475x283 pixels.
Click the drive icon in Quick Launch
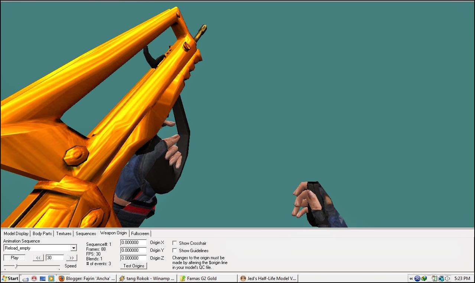(x=26, y=278)
